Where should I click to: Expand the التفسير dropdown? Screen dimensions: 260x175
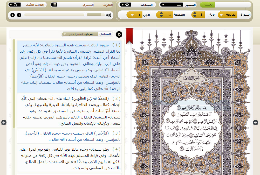click(172, 5)
